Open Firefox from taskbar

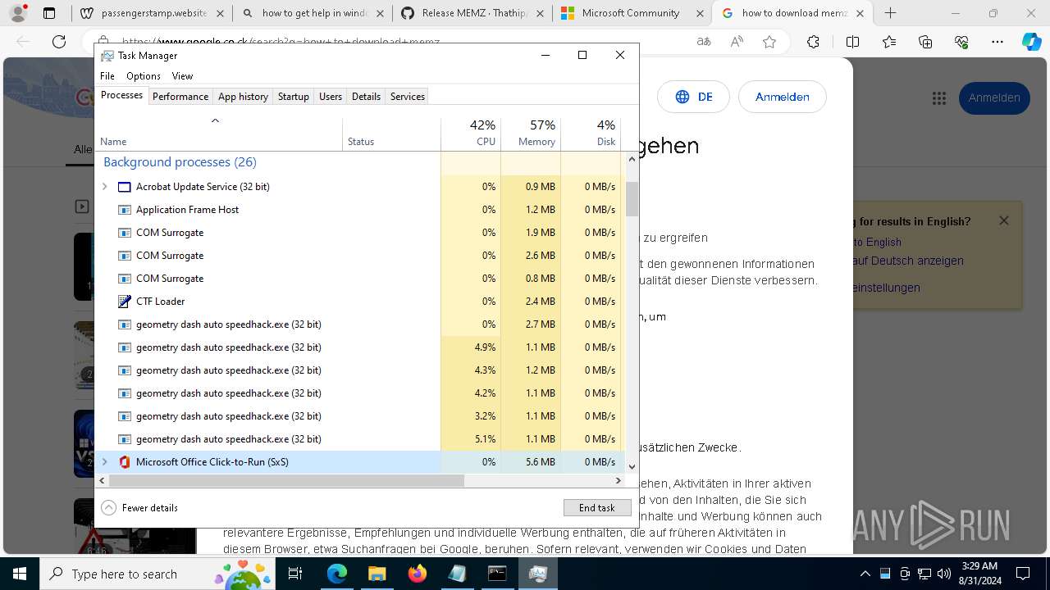click(x=417, y=574)
